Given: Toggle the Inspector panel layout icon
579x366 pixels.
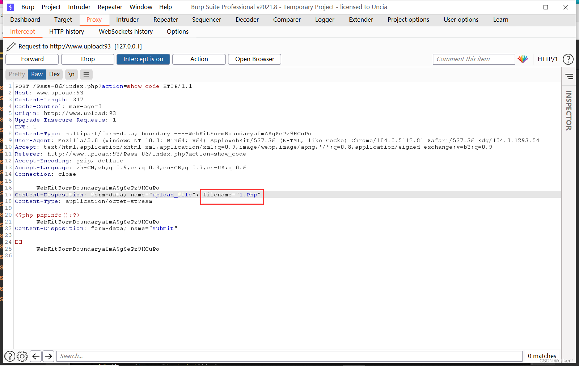Looking at the screenshot, I should (x=569, y=76).
